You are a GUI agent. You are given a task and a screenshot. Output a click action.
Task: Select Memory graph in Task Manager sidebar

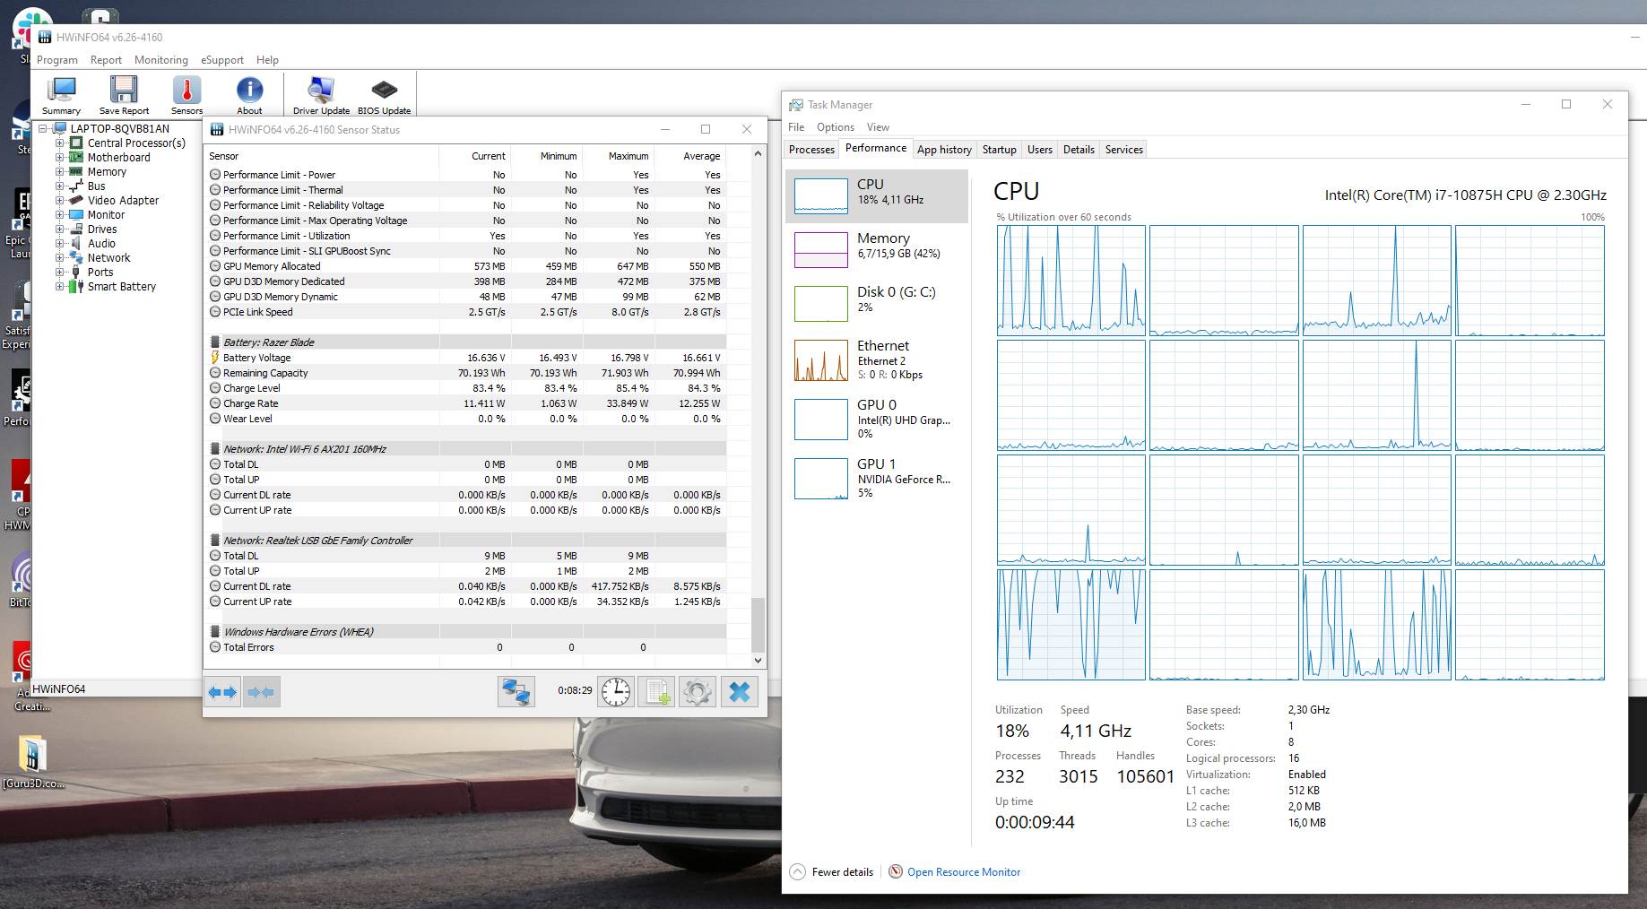pyautogui.click(x=821, y=249)
